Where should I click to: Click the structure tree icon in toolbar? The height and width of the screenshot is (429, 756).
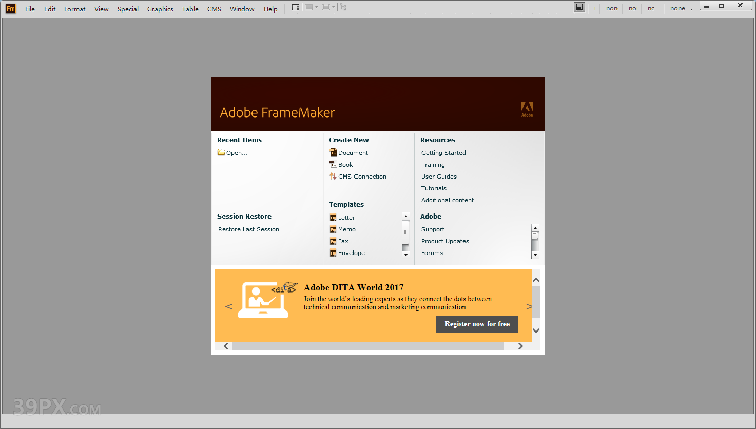(343, 7)
